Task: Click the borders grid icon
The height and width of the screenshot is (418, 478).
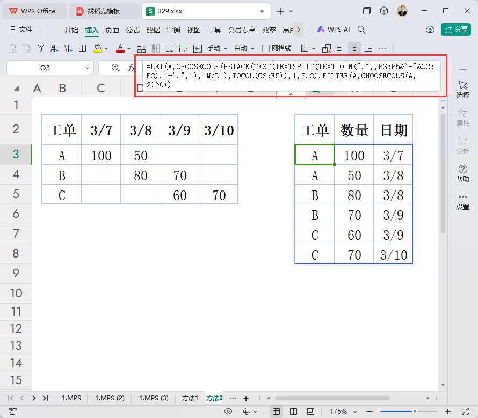Action: [82, 48]
